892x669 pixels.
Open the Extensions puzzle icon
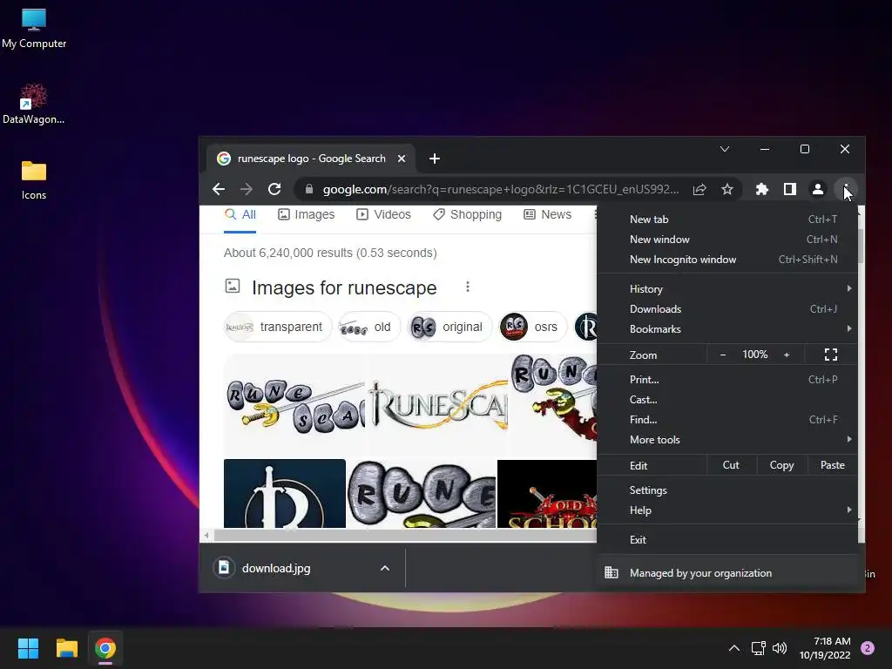coord(761,189)
